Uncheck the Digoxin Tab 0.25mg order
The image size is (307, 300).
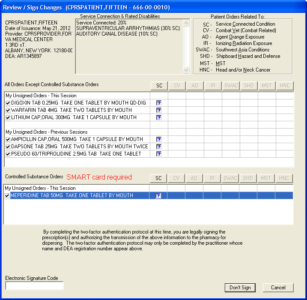tap(8, 103)
